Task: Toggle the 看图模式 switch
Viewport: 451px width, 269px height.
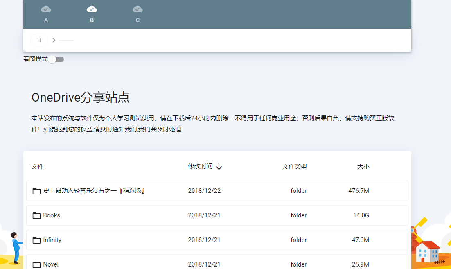Action: click(56, 59)
